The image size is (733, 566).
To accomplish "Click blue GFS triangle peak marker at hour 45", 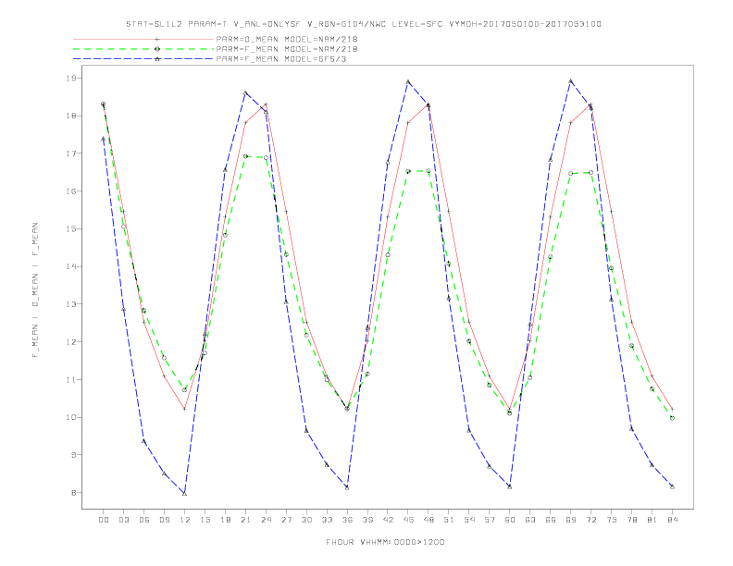I will [408, 81].
